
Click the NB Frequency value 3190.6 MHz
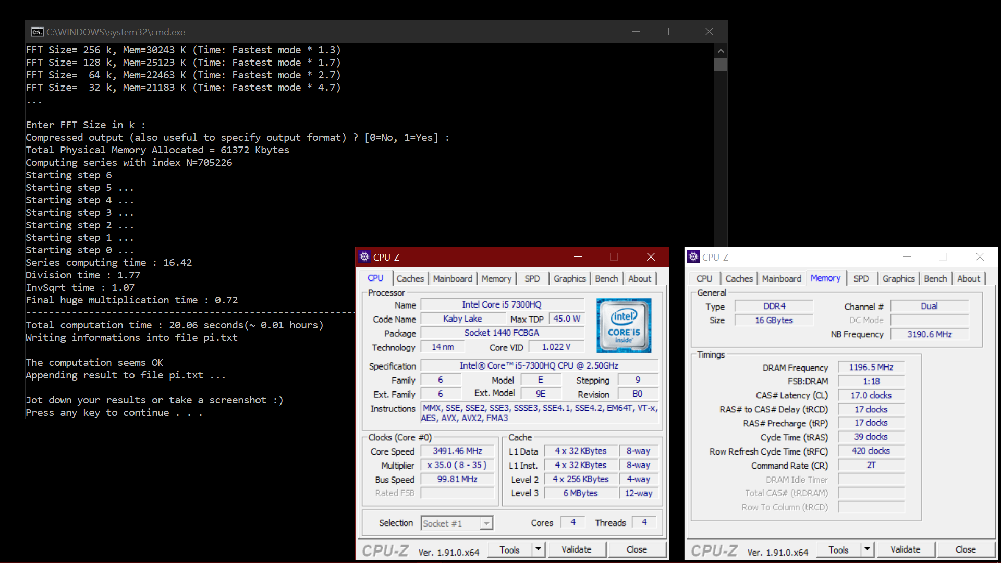(929, 334)
